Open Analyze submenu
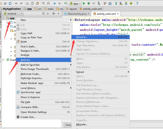Viewport: 163px width, 129px height. click(44, 55)
